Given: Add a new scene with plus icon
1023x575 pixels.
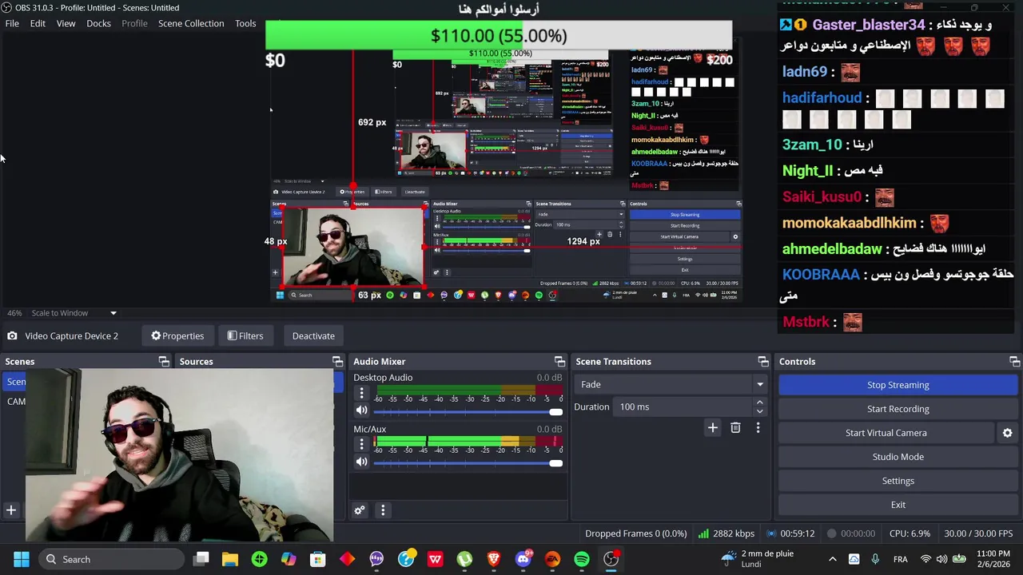Looking at the screenshot, I should click(11, 510).
